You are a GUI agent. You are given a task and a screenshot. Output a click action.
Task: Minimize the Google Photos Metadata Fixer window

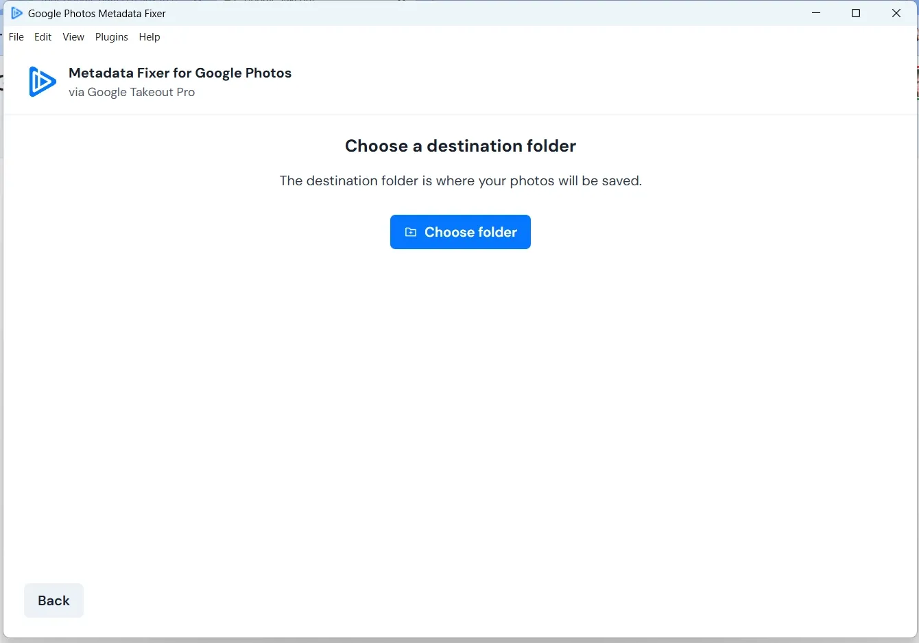coord(816,13)
